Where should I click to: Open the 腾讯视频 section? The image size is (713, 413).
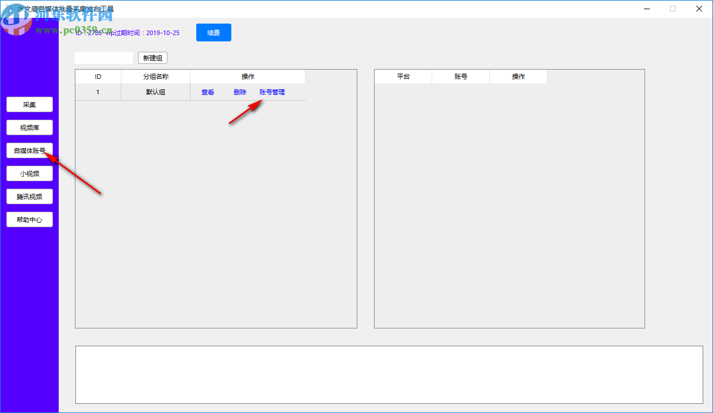click(29, 197)
